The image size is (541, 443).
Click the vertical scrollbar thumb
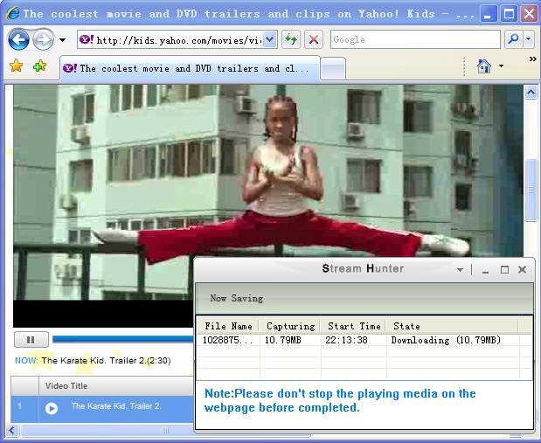[x=531, y=190]
